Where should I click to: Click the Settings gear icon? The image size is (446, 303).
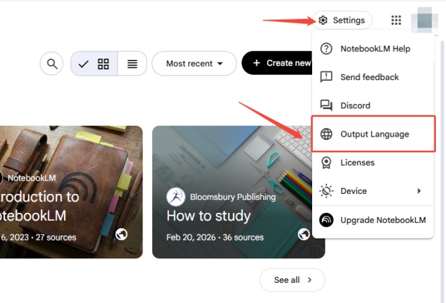(324, 20)
